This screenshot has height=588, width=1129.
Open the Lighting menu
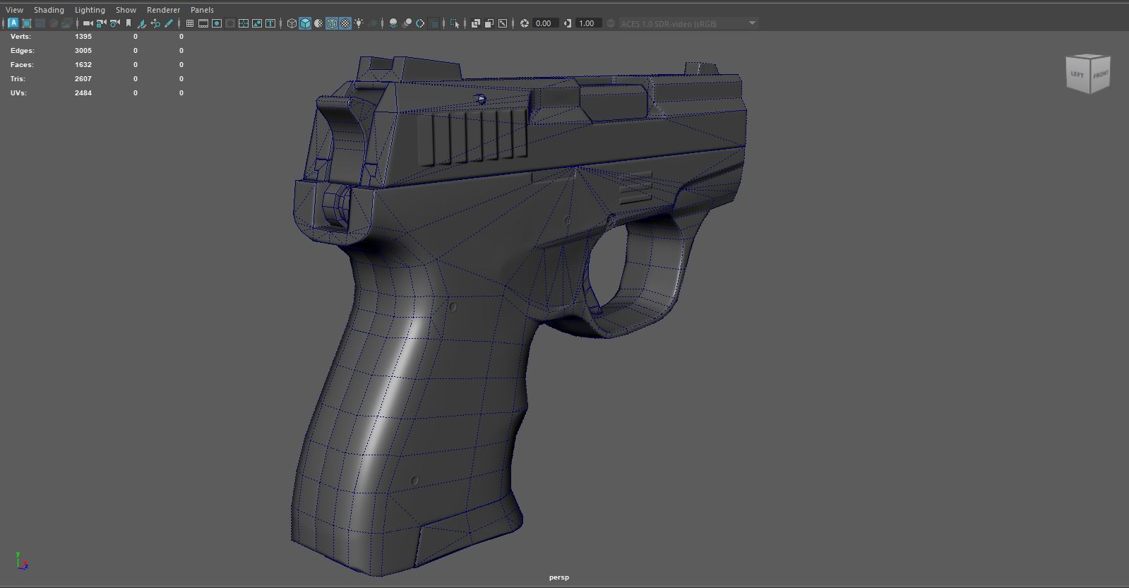[90, 10]
